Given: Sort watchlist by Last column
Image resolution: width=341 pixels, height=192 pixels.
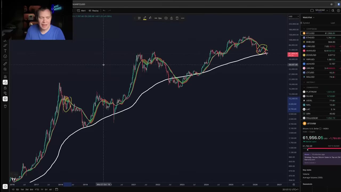Looking at the screenshot, I should tap(333, 23).
